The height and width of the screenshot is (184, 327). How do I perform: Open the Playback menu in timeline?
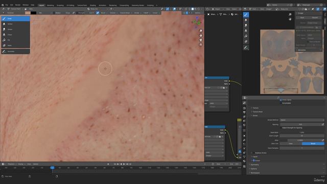(x=12, y=164)
